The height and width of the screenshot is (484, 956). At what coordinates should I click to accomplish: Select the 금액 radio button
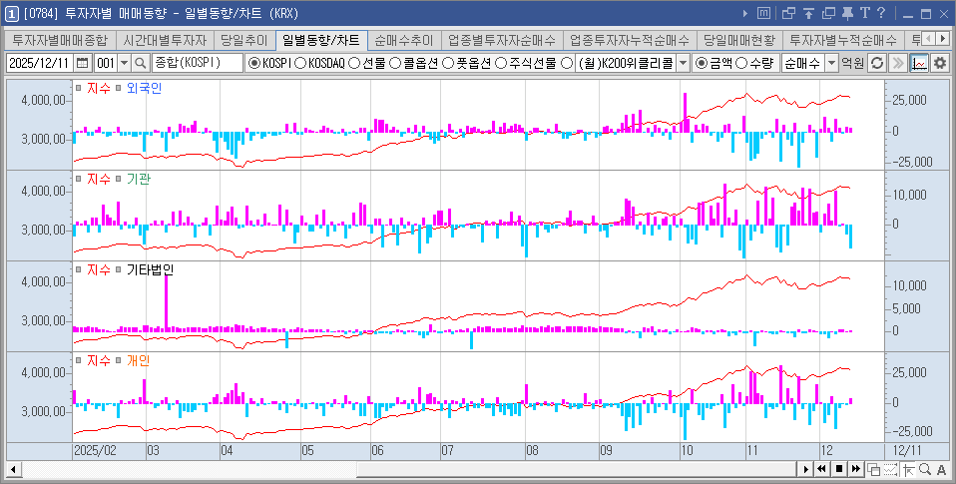point(702,63)
